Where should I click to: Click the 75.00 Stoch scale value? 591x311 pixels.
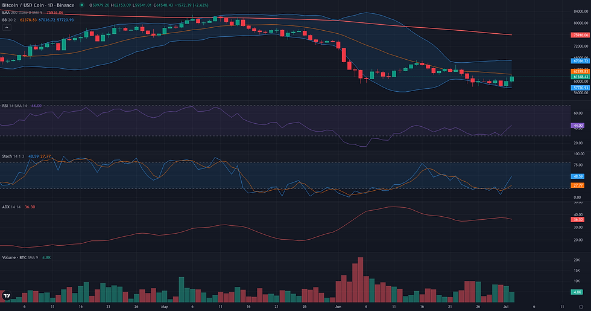pos(578,165)
